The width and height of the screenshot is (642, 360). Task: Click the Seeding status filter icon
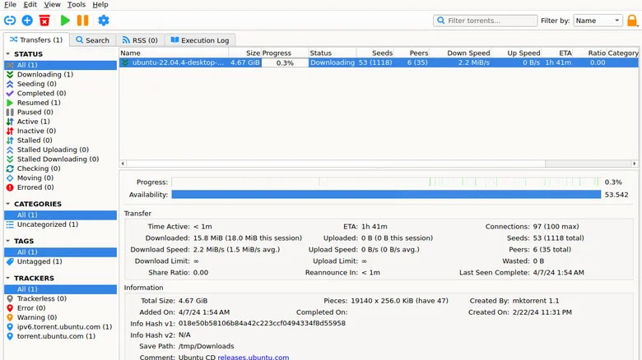(x=10, y=84)
